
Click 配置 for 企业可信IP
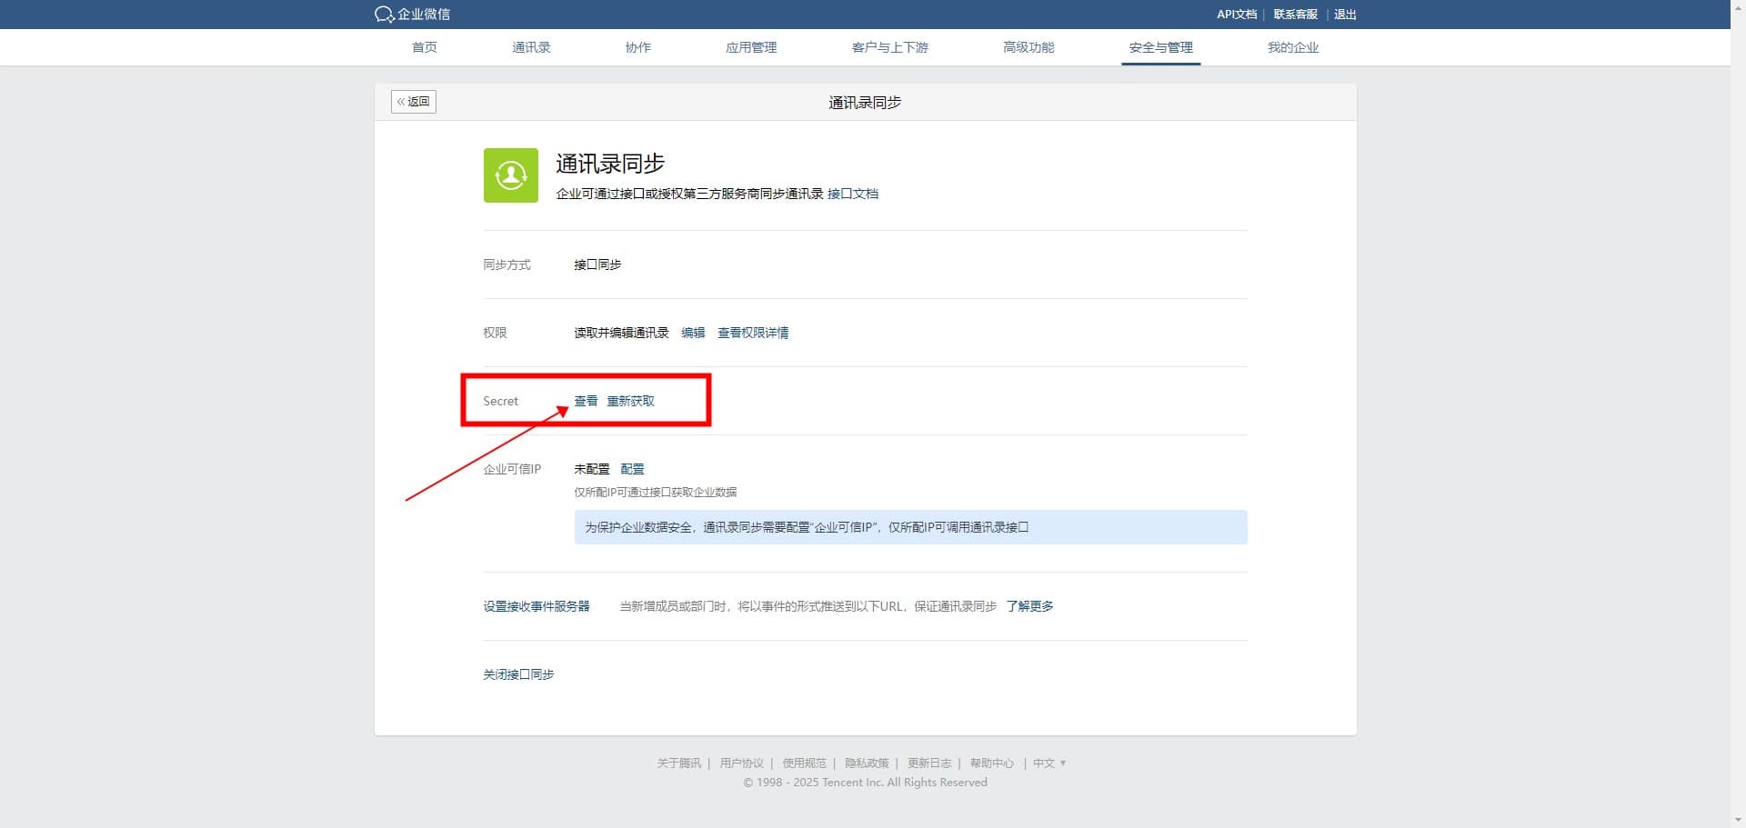click(632, 469)
